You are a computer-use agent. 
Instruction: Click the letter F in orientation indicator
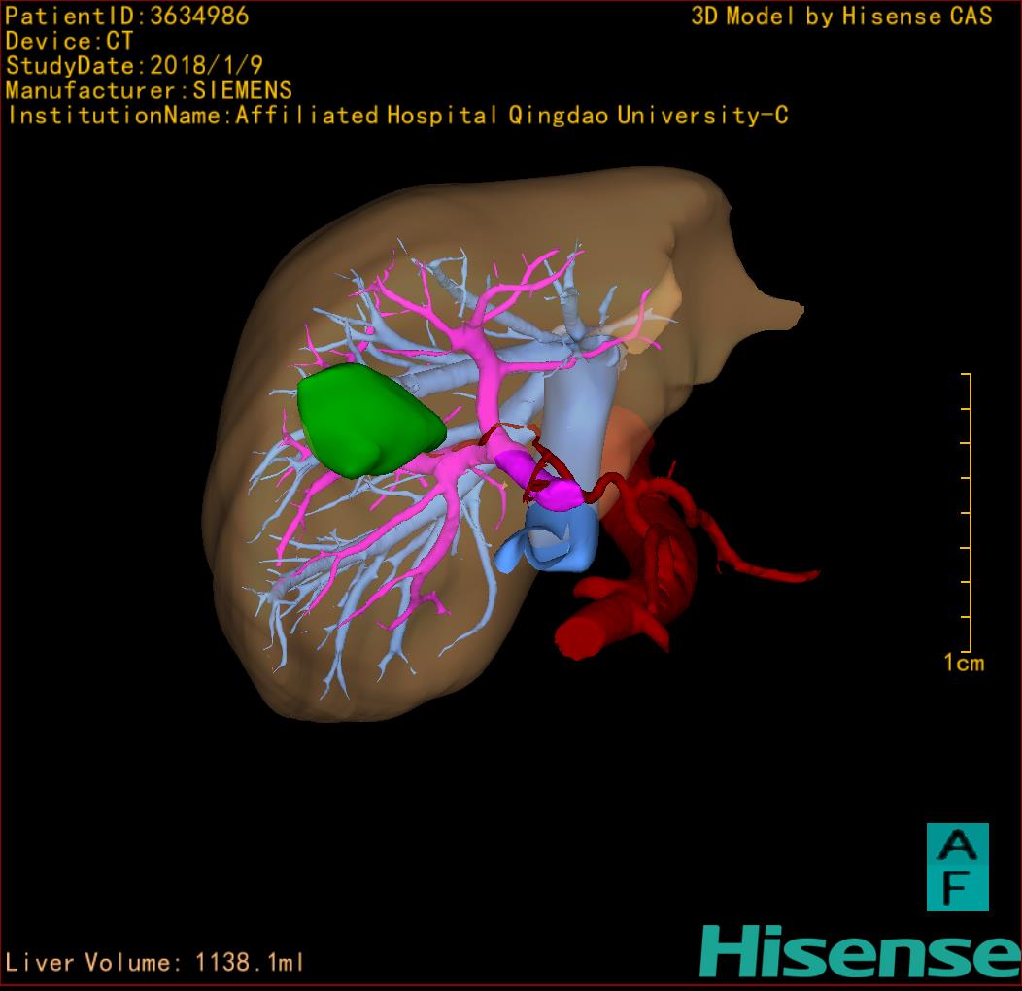pos(957,888)
